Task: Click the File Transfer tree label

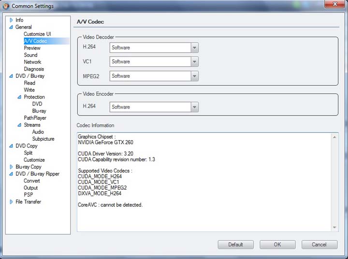Action: (x=28, y=202)
